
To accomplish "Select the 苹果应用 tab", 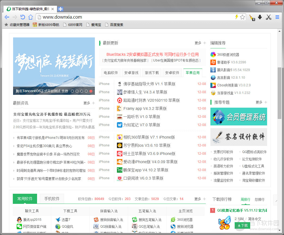I will 193,73.
